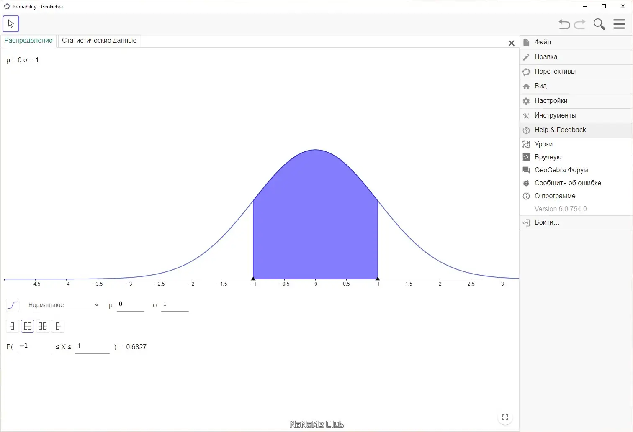Click the Вручную manual icon
The image size is (633, 432).
526,157
